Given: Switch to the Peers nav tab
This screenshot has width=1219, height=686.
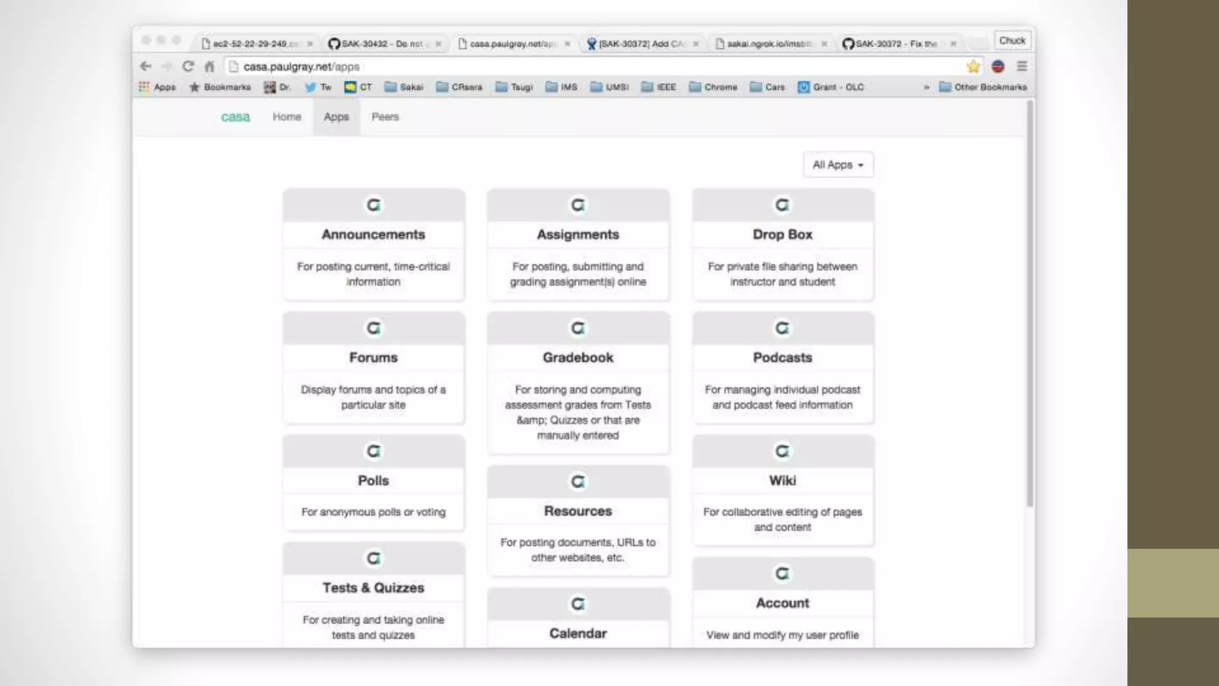Looking at the screenshot, I should click(385, 117).
